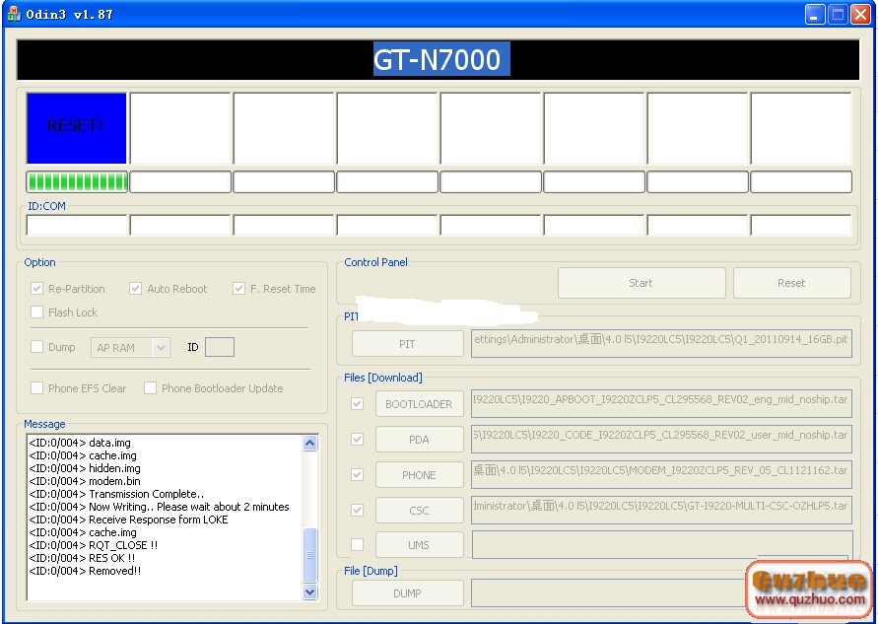Click the 'Transmission Complete..' log line
Viewport: 878px width, 624px height.
[116, 494]
